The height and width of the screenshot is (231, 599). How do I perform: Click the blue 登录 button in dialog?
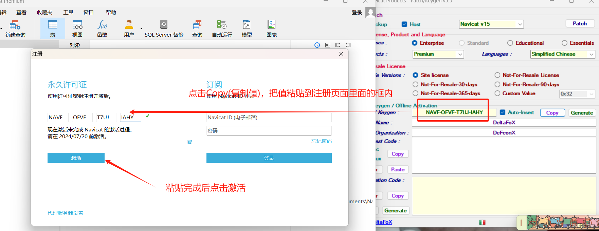click(269, 158)
